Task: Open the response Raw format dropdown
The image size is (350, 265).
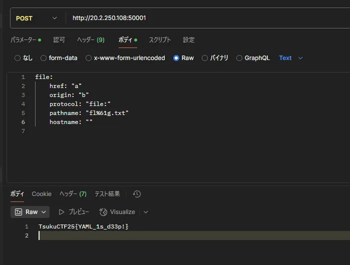Action: click(30, 212)
